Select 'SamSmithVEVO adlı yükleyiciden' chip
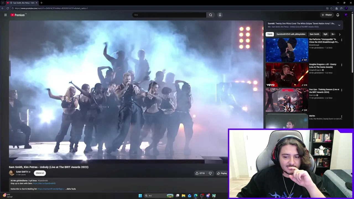 pyautogui.click(x=291, y=34)
